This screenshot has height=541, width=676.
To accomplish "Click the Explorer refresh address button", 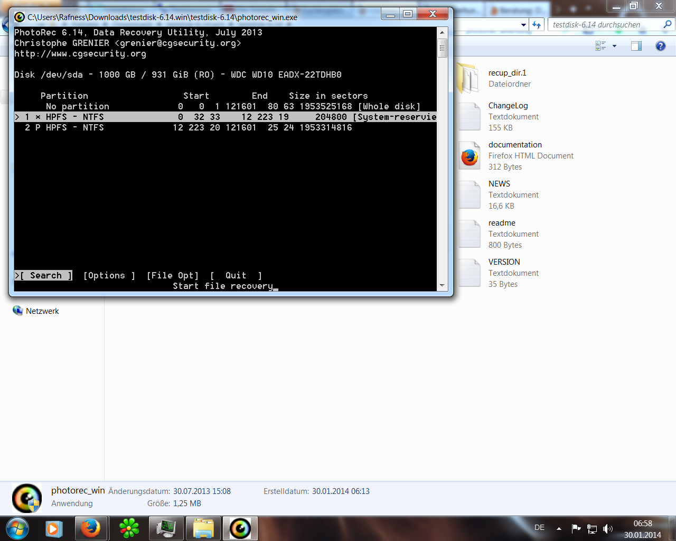I will click(x=537, y=25).
